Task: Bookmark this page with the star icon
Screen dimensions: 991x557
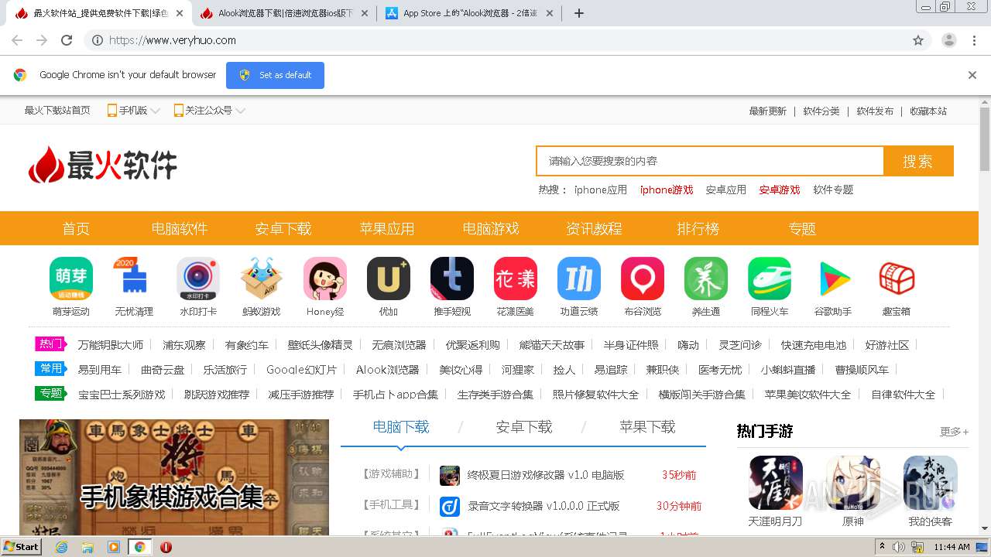Action: click(918, 40)
